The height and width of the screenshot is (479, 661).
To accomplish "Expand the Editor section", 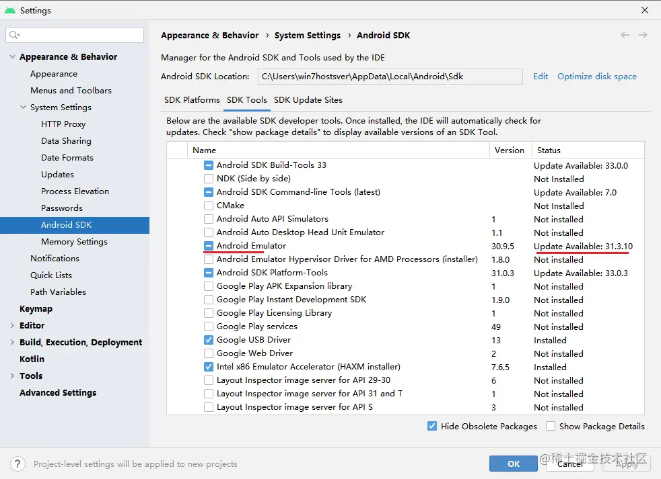I will point(12,325).
